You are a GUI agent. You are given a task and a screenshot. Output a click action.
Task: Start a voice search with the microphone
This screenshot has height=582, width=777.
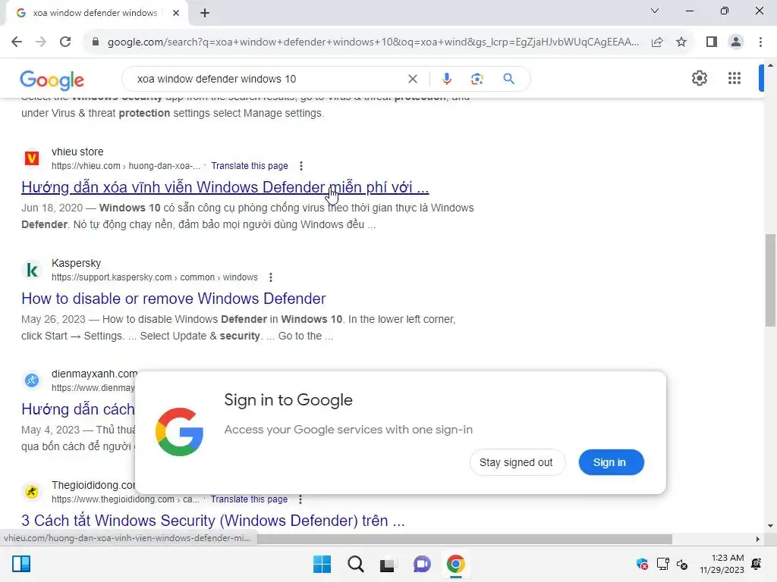(446, 79)
